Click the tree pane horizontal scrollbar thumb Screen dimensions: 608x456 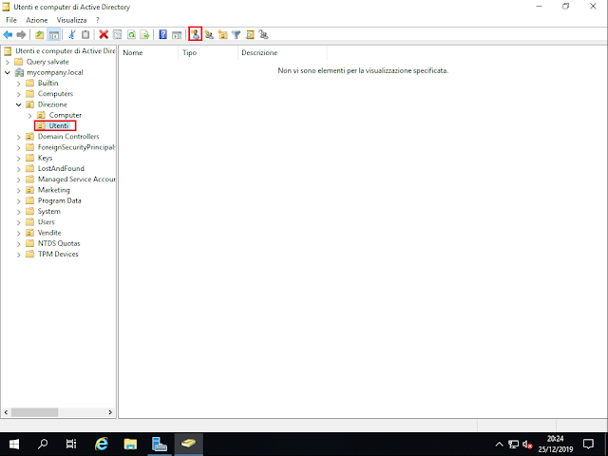click(34, 412)
